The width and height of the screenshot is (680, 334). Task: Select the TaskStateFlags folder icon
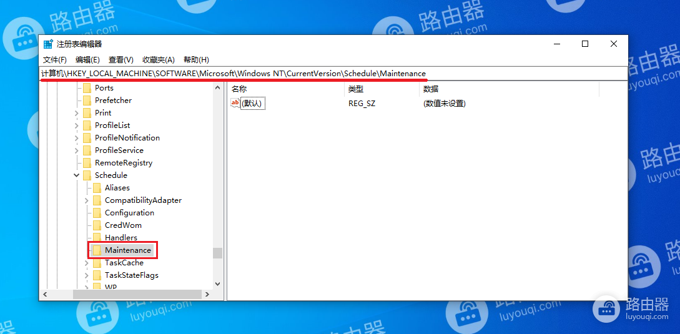(97, 275)
